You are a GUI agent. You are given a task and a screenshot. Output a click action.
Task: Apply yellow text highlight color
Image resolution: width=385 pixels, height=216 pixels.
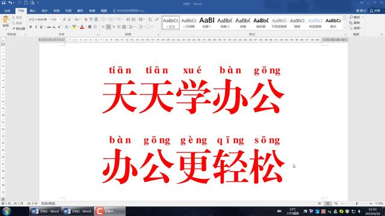(74, 27)
